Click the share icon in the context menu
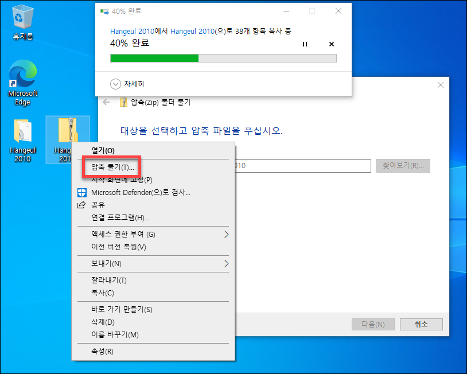The image size is (467, 374). point(81,205)
